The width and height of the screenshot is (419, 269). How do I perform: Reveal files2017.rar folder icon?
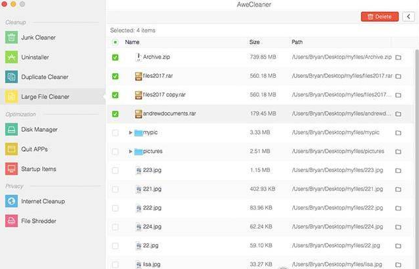(398, 76)
